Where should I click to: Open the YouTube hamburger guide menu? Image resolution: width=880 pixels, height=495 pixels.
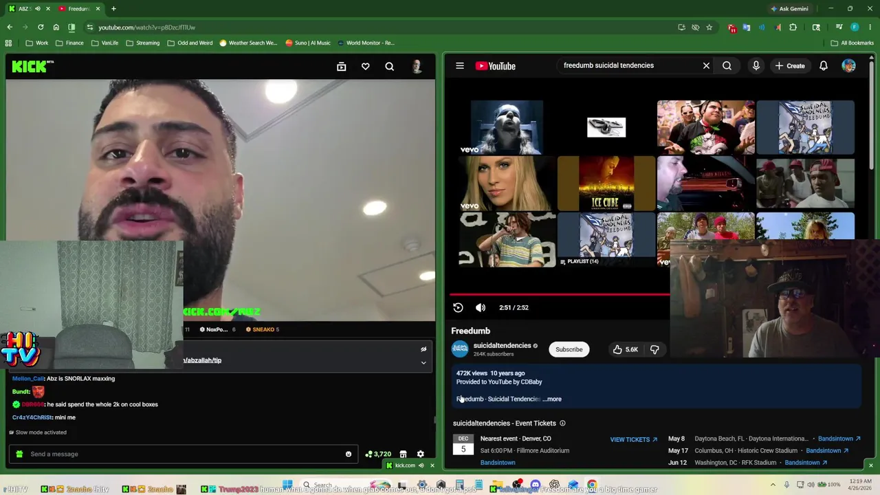tap(460, 66)
